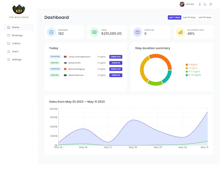The height and width of the screenshot is (172, 220).
Task: Click guest name Jonas Schmedtmann
Action: [79, 57]
